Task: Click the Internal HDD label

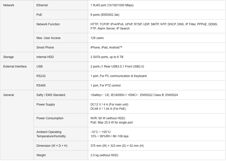Action: coord(45,57)
